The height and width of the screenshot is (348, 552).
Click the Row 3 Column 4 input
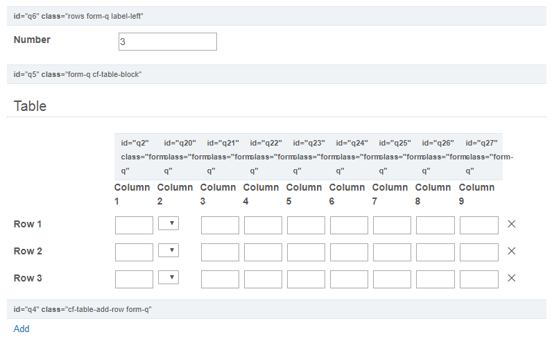263,279
